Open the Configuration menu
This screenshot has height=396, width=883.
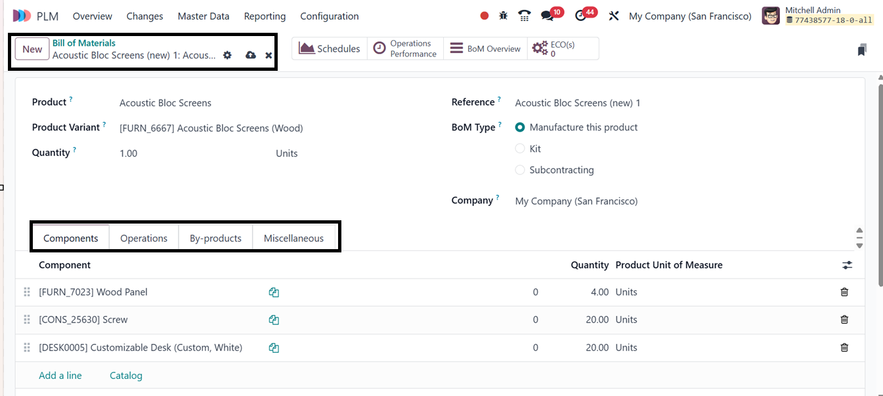[x=329, y=16]
